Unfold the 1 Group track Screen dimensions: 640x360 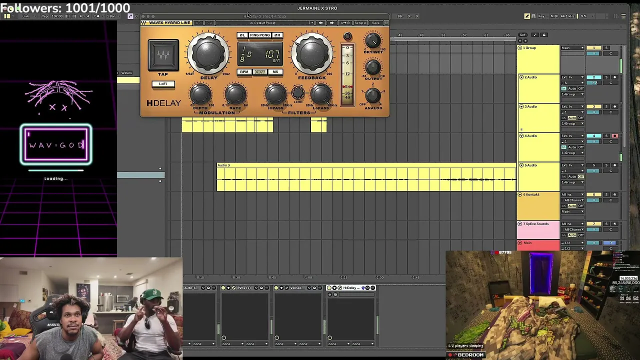pos(520,48)
